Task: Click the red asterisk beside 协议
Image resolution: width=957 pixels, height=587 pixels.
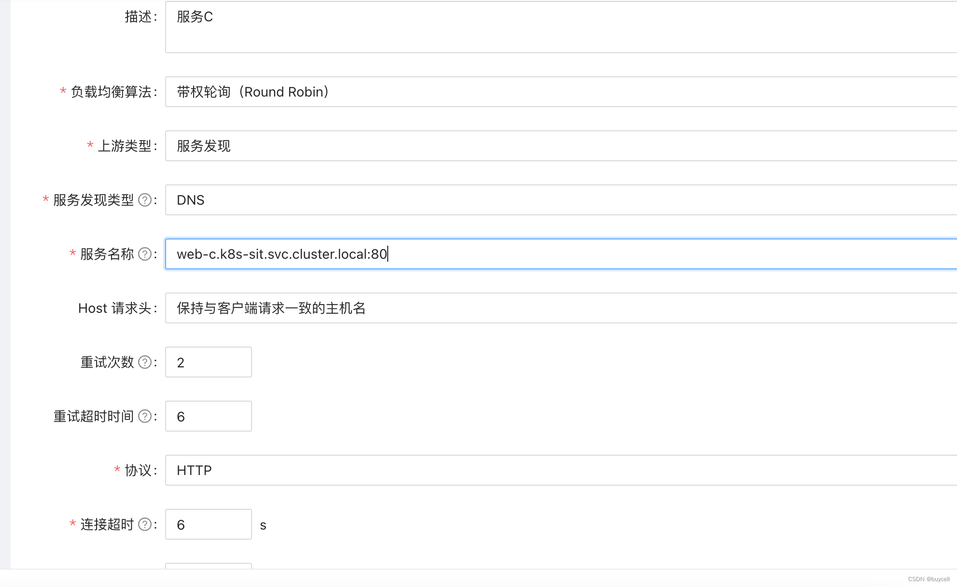Action: [116, 470]
